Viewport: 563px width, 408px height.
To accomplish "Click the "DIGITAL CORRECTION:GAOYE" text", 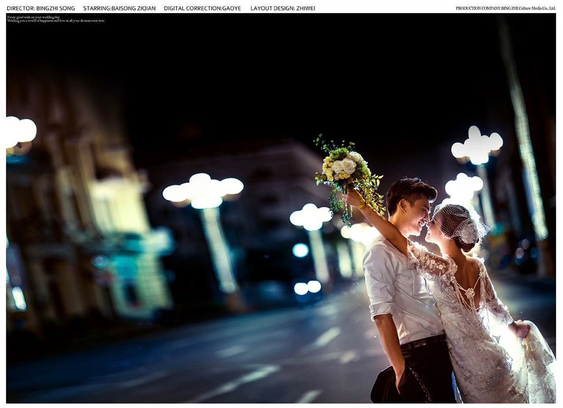I will (x=202, y=8).
